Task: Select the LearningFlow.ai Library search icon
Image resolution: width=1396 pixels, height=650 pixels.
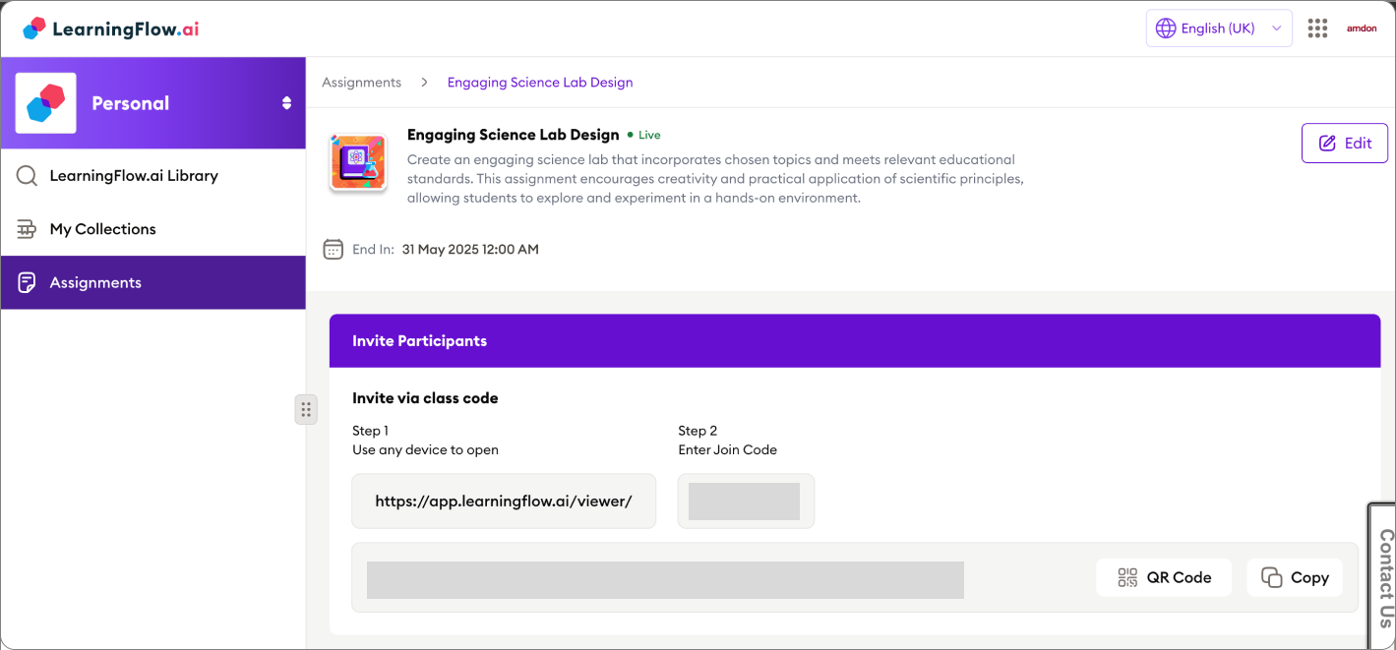Action: (x=27, y=175)
